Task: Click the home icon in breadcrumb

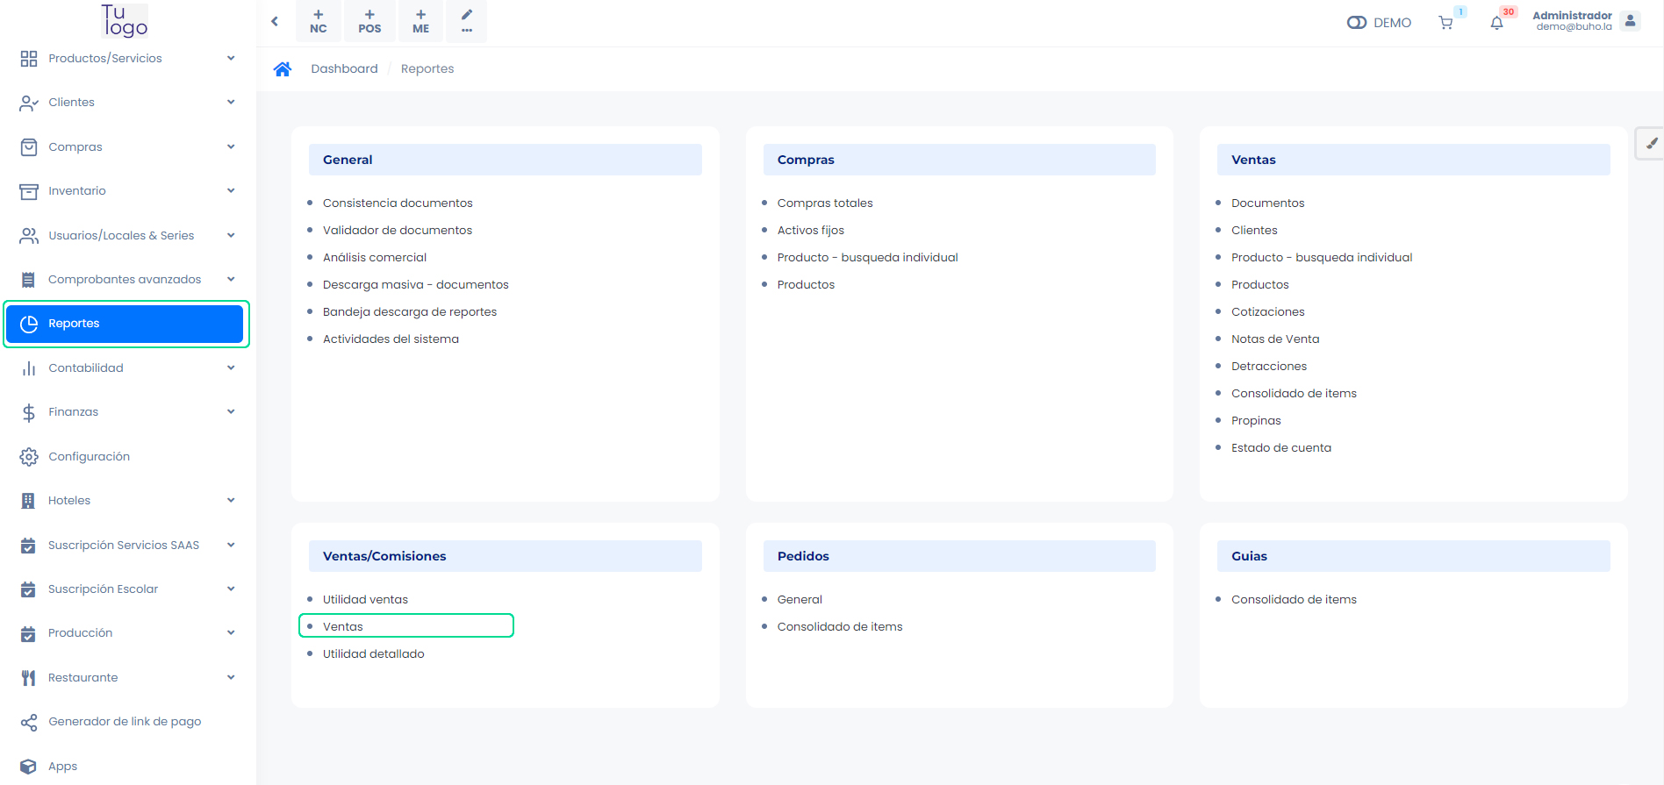Action: pos(282,69)
